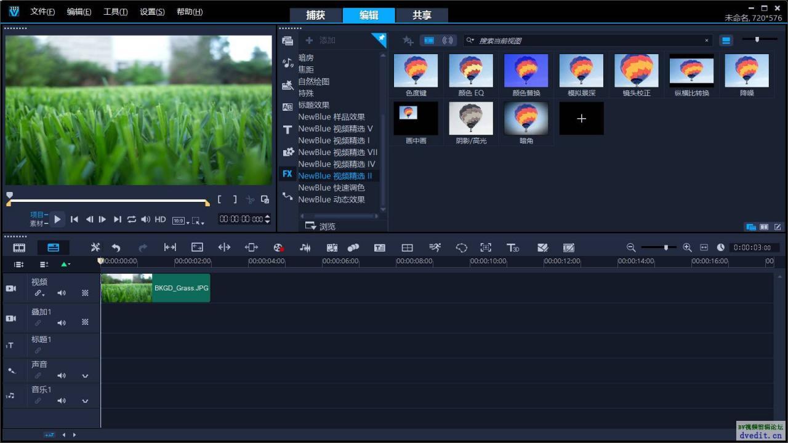Select the 暗角 filter thumbnail in the library
This screenshot has height=443, width=788.
point(526,118)
